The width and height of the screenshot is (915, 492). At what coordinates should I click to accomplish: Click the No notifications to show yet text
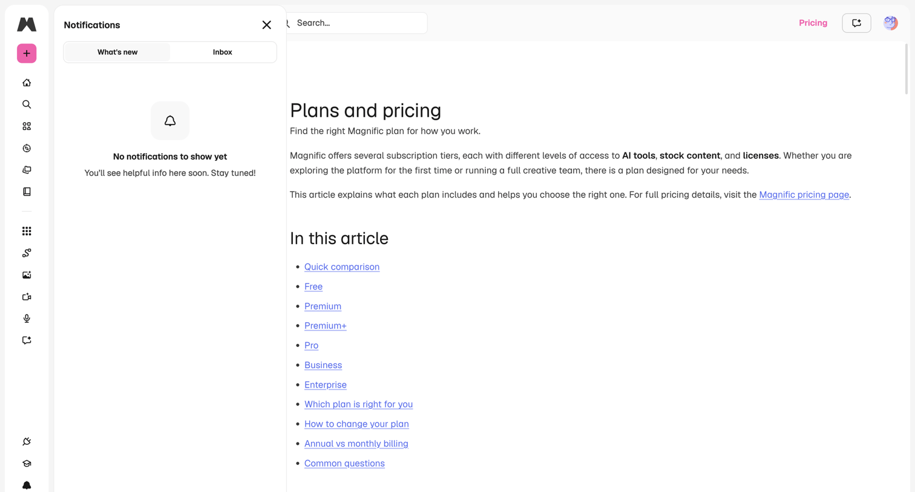click(170, 157)
